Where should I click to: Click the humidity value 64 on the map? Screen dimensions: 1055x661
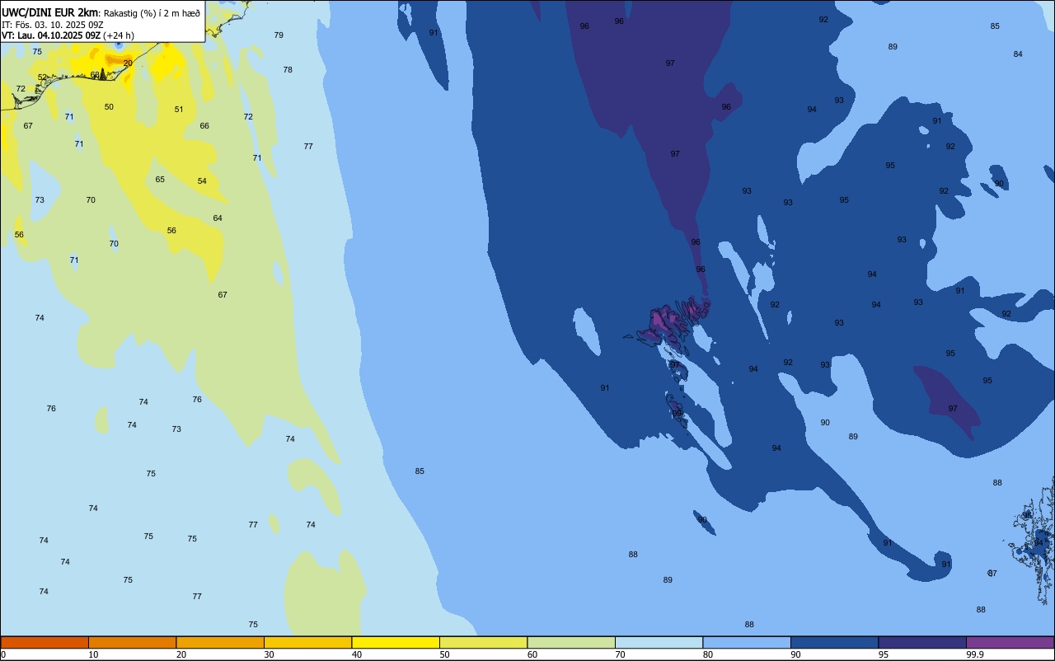(218, 218)
